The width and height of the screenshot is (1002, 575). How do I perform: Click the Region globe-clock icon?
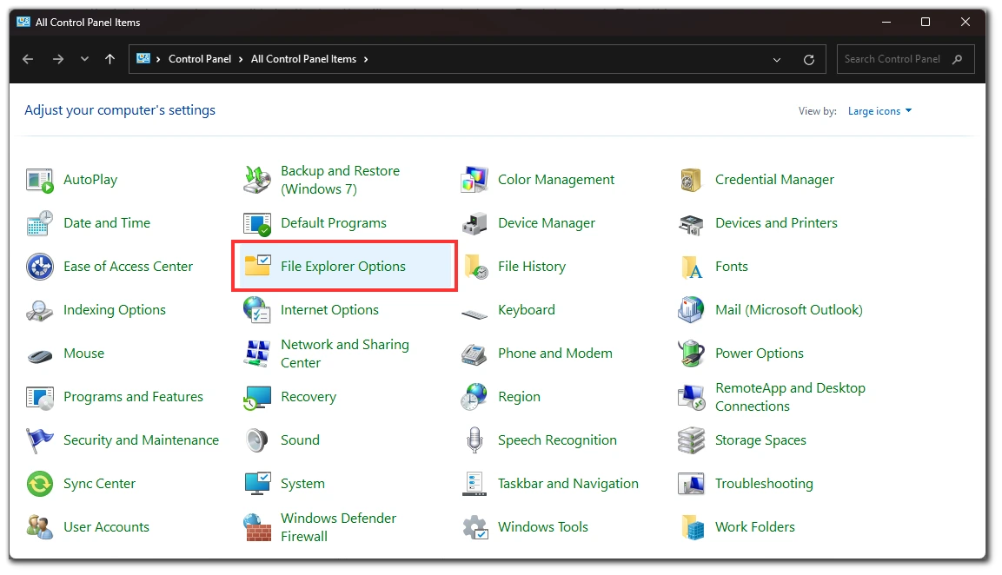click(x=474, y=398)
